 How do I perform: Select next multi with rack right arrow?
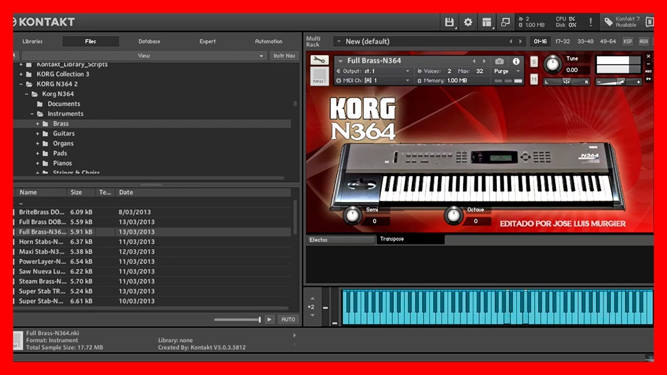pyautogui.click(x=520, y=41)
